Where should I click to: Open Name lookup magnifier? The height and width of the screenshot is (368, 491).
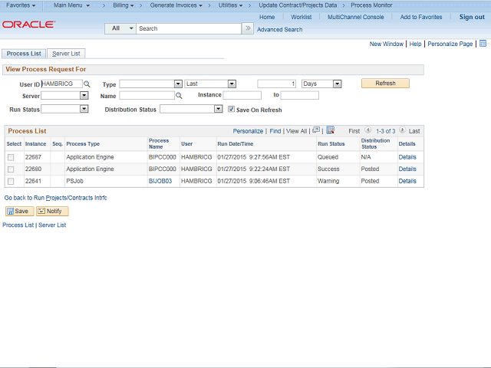pyautogui.click(x=179, y=95)
